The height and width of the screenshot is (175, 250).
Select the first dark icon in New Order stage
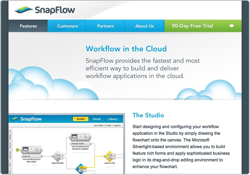(26, 150)
